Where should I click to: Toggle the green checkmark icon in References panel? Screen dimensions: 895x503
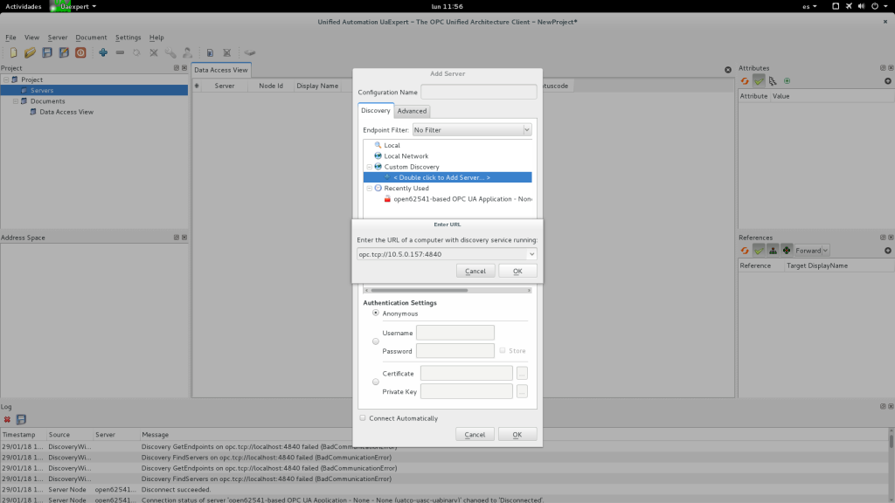coord(759,251)
